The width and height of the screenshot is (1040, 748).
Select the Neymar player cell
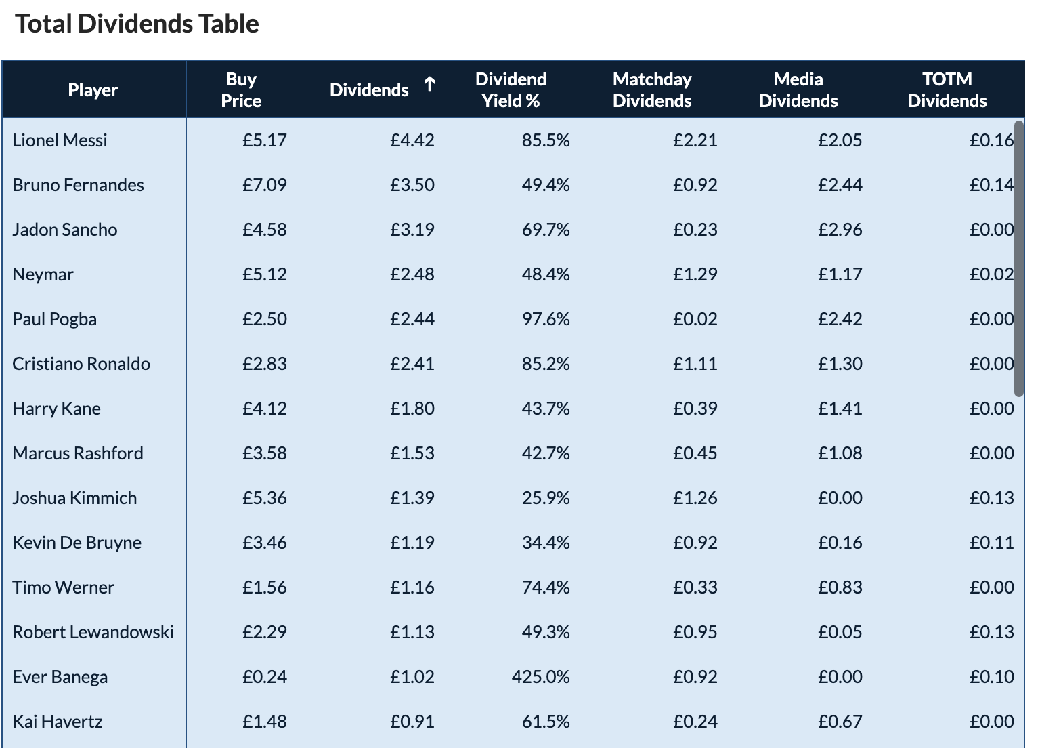pyautogui.click(x=43, y=274)
